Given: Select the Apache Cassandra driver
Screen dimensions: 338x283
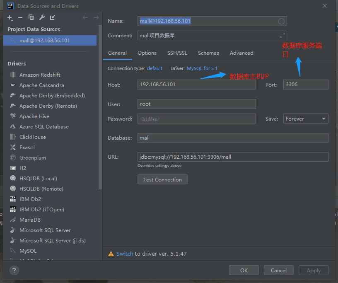Looking at the screenshot, I should pos(41,85).
